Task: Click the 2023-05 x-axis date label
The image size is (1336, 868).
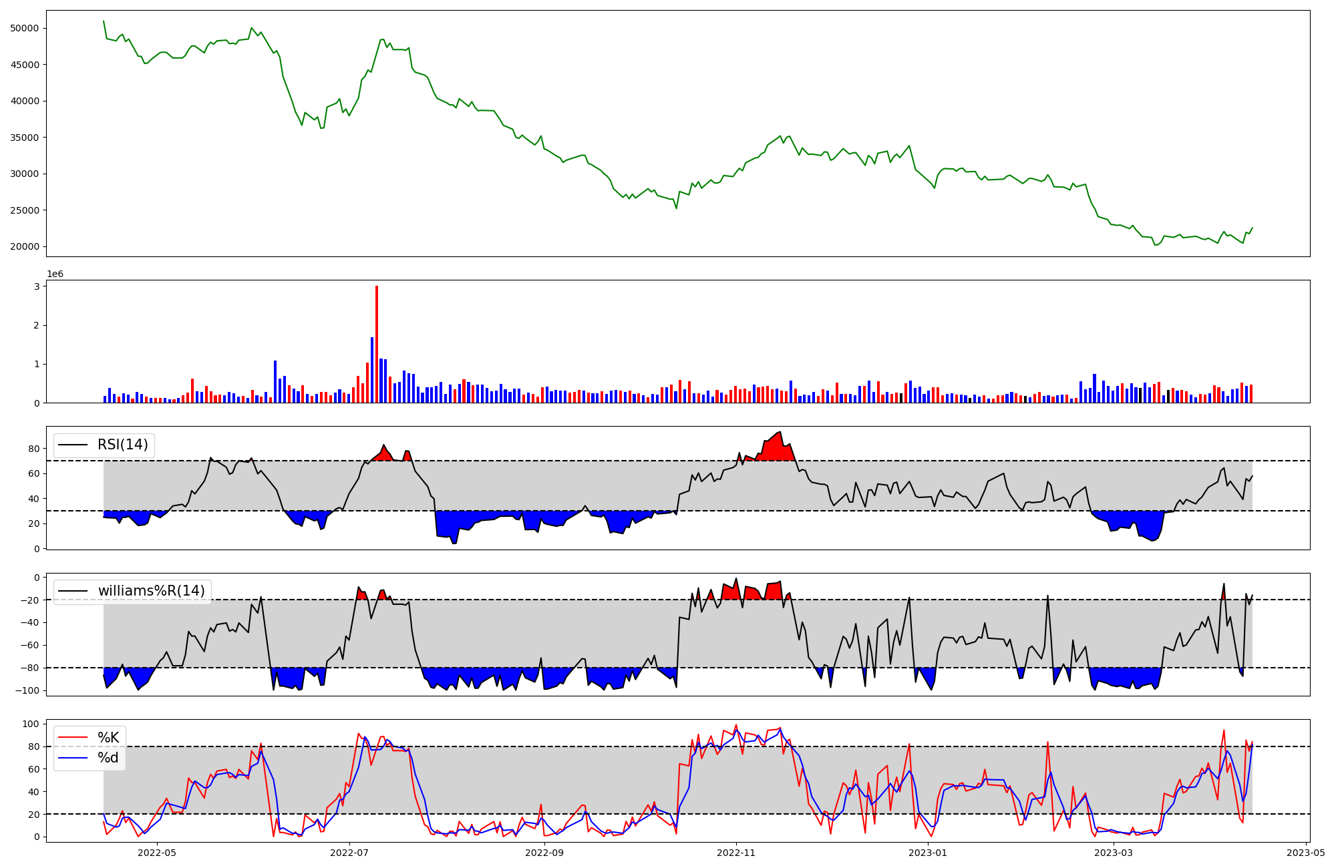Action: pyautogui.click(x=1306, y=853)
